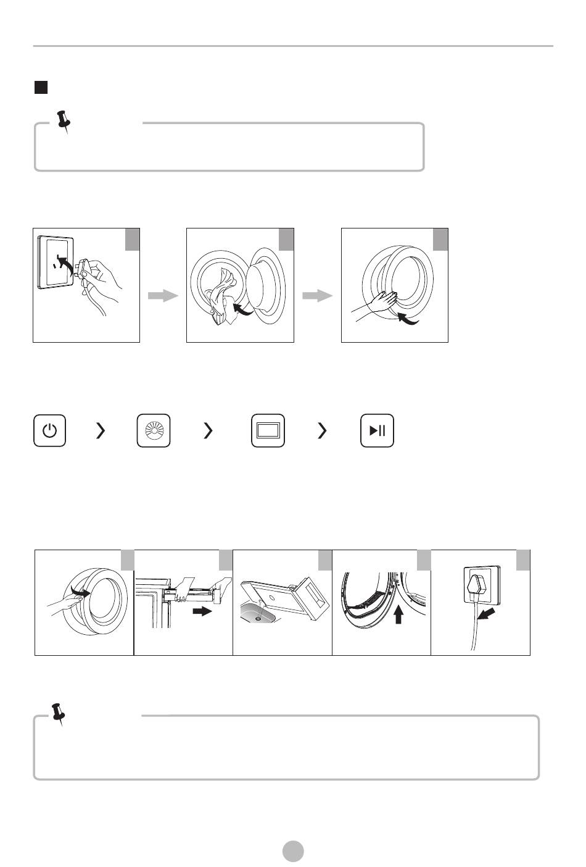Click the chevron after the dial icon

[x=208, y=430]
